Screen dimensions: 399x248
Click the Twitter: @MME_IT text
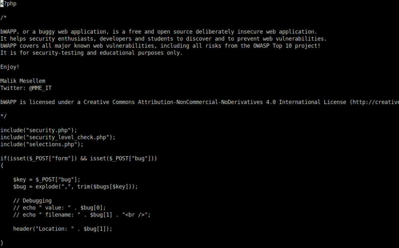26,88
